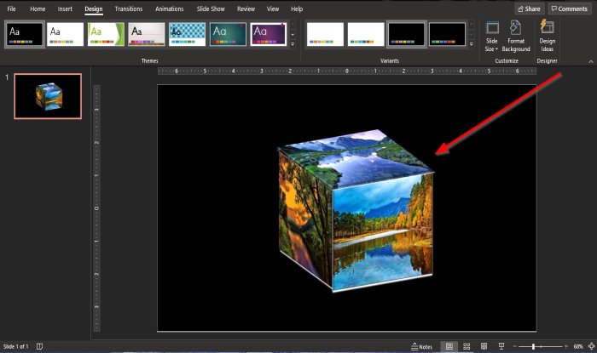The width and height of the screenshot is (597, 353).
Task: Switch to Slide Sorter view
Action: click(x=466, y=346)
